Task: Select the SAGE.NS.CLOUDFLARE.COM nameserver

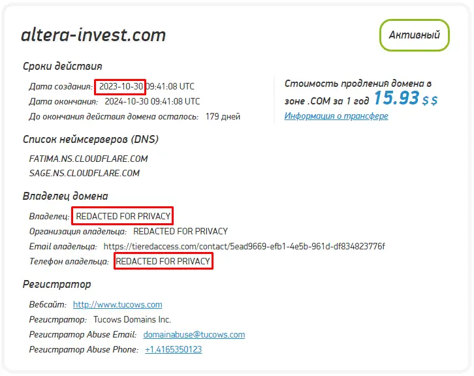Action: (x=85, y=173)
